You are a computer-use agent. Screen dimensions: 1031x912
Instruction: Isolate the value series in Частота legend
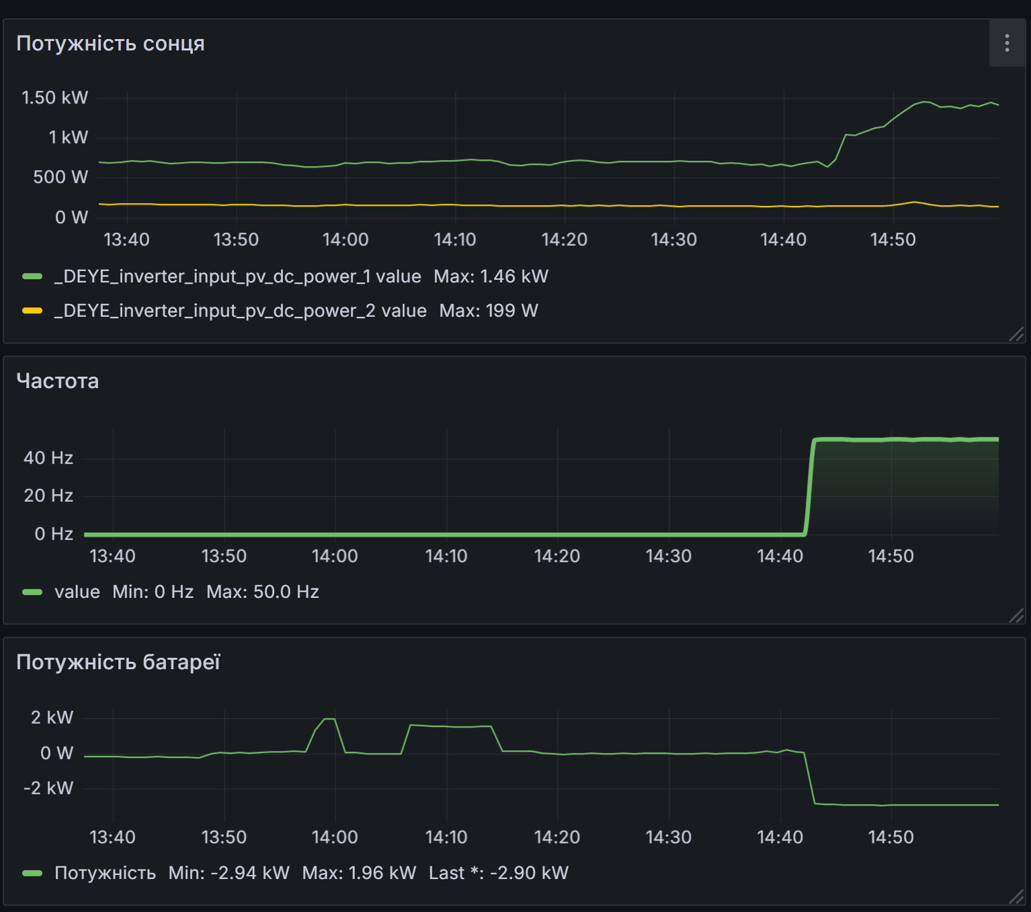[x=77, y=592]
